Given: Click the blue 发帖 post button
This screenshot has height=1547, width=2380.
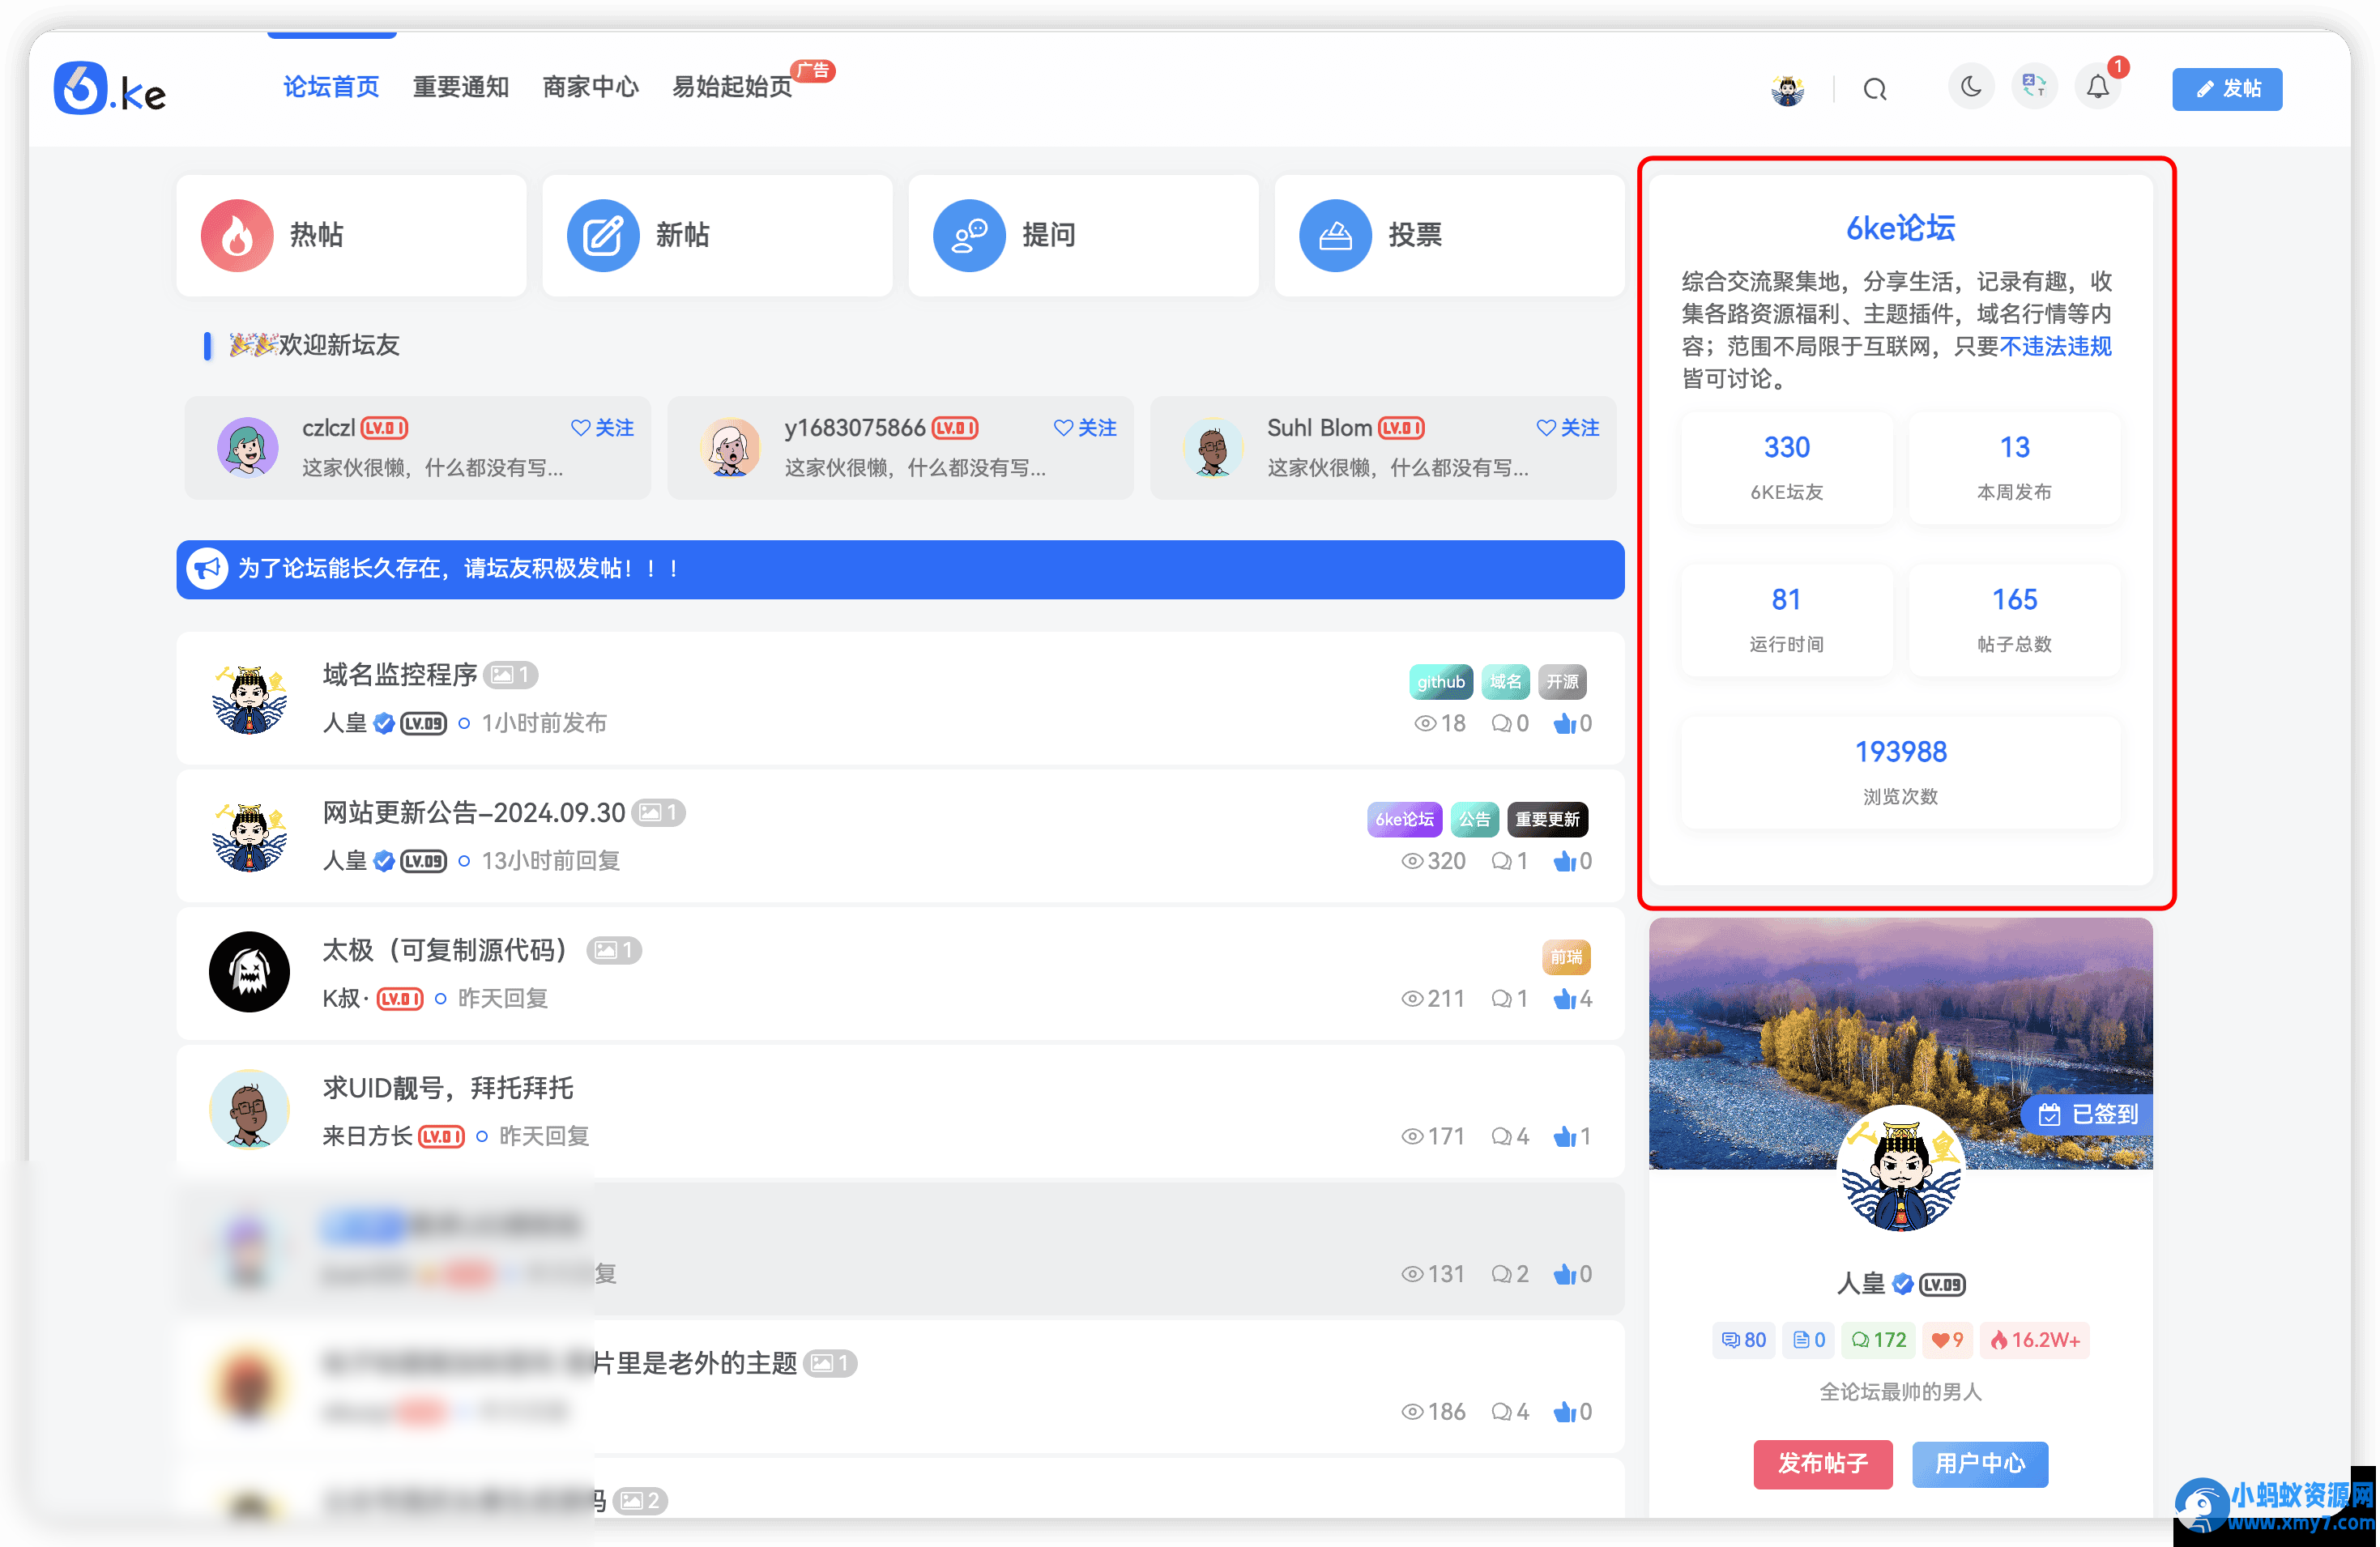Looking at the screenshot, I should (x=2227, y=88).
